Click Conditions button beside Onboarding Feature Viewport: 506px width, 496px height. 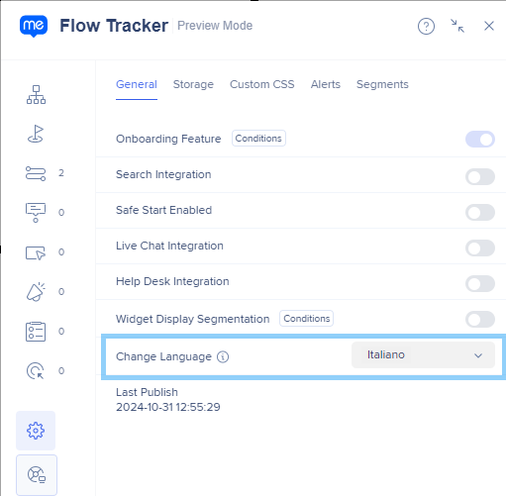coord(258,139)
